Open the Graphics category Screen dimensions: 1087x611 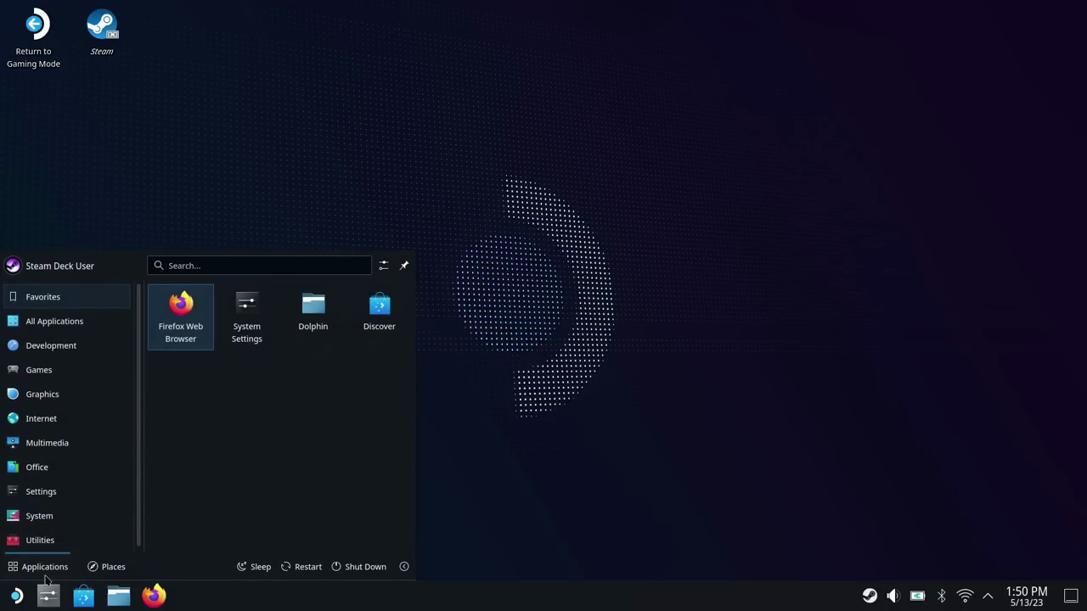[68, 394]
